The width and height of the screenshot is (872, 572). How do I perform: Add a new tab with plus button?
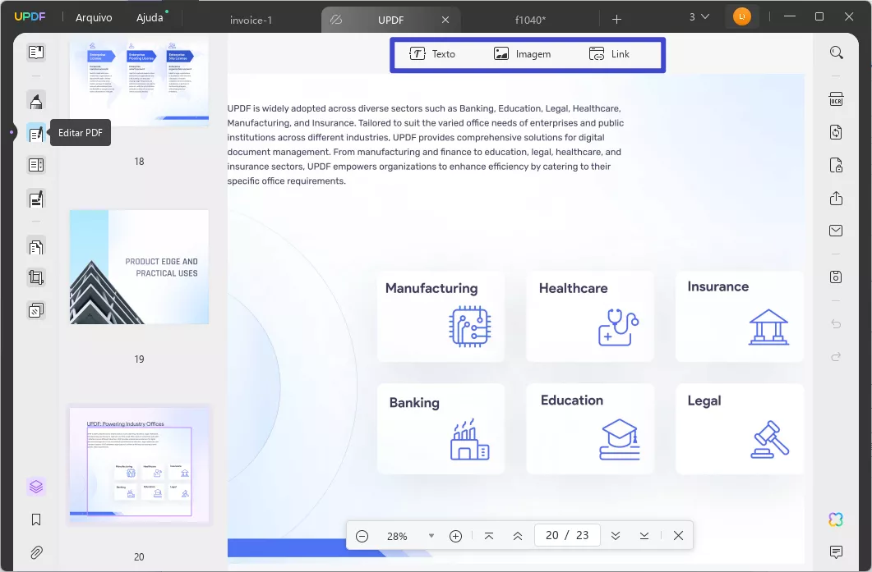[616, 20]
